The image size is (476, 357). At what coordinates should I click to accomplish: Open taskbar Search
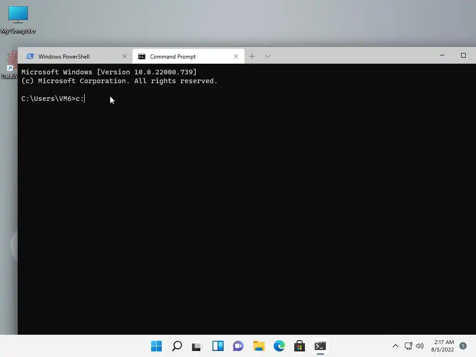coord(177,346)
